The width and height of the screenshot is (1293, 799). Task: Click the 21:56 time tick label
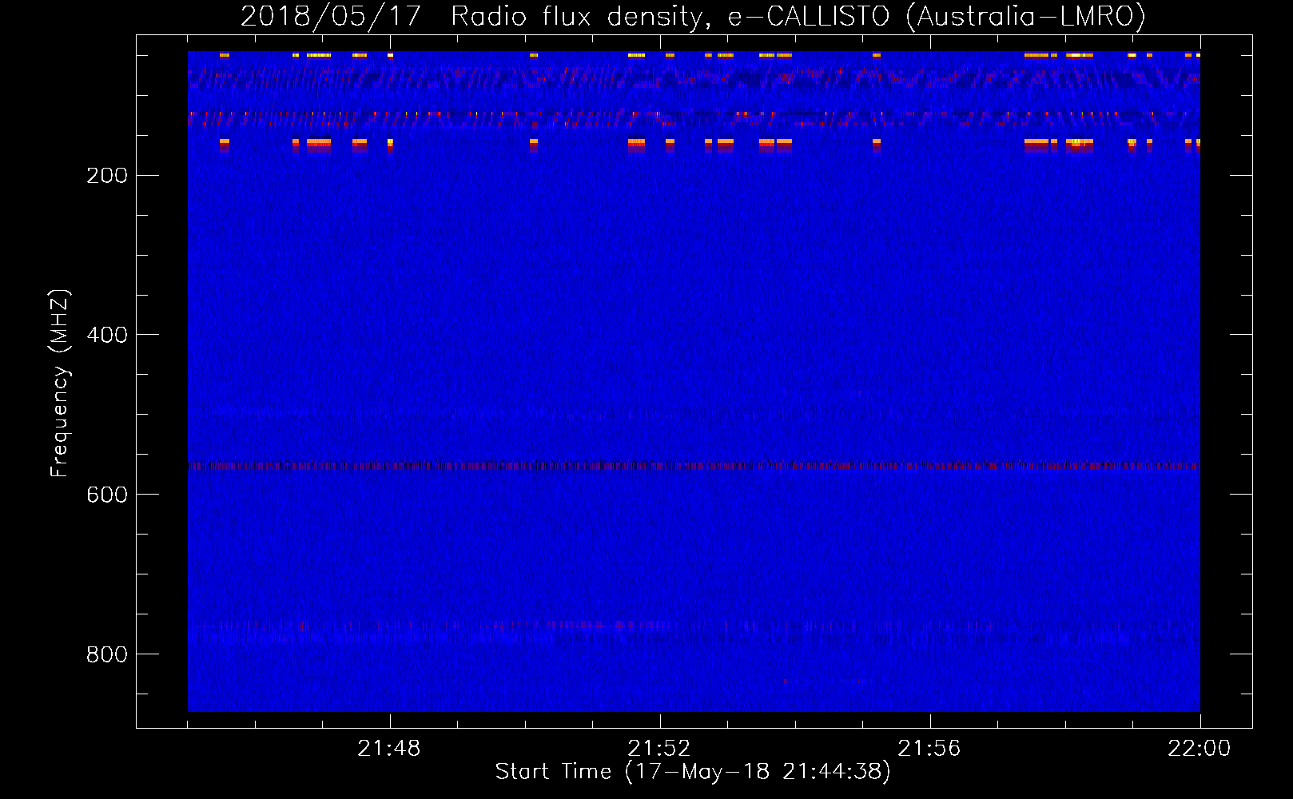(929, 749)
